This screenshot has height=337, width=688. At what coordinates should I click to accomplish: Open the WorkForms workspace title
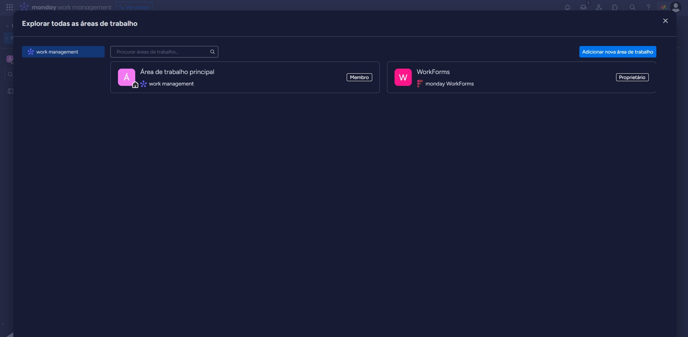433,72
